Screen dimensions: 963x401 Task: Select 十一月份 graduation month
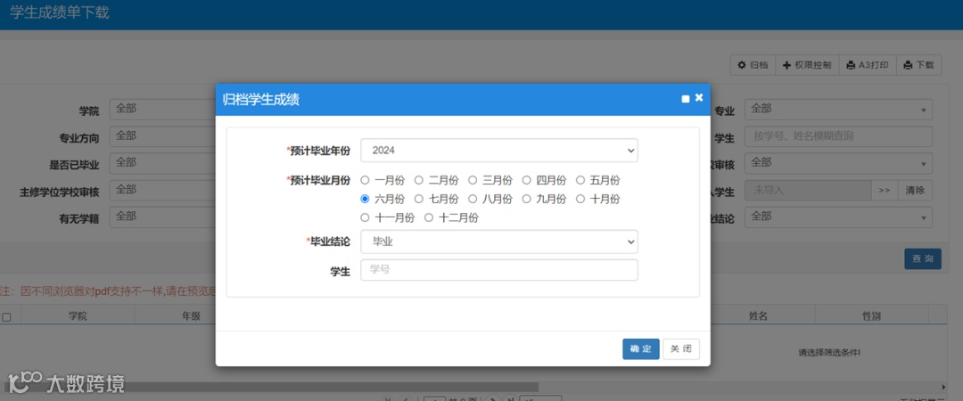coord(365,217)
